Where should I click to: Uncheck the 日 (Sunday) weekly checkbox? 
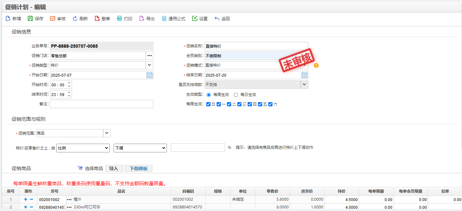click(x=208, y=104)
